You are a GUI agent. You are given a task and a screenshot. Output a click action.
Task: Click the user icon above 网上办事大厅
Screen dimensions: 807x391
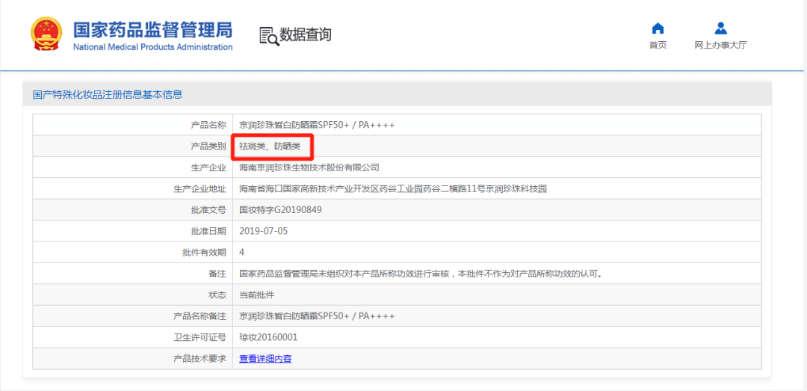click(720, 28)
